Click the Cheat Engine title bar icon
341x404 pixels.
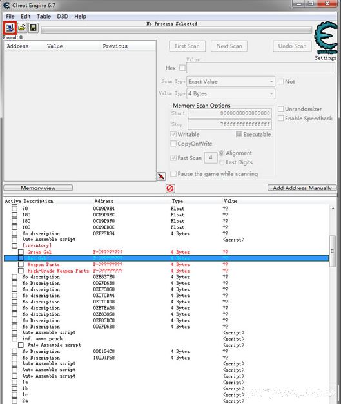[x=6, y=5]
